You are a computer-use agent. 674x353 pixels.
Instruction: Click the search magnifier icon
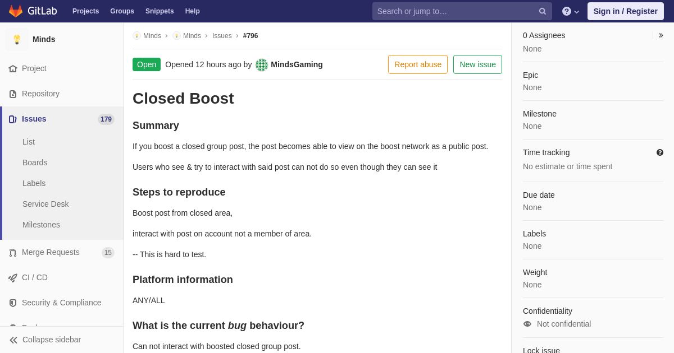click(x=543, y=11)
